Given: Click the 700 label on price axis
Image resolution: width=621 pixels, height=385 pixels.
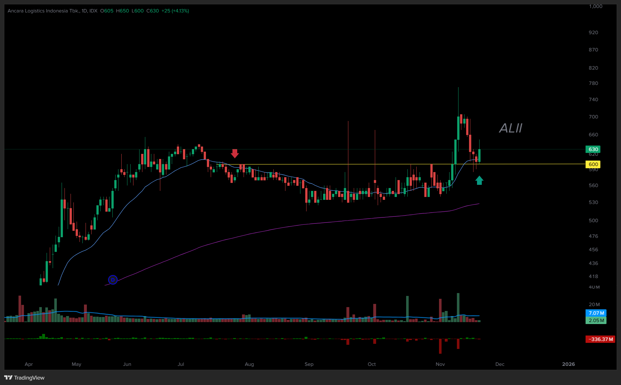Looking at the screenshot, I should coord(593,117).
